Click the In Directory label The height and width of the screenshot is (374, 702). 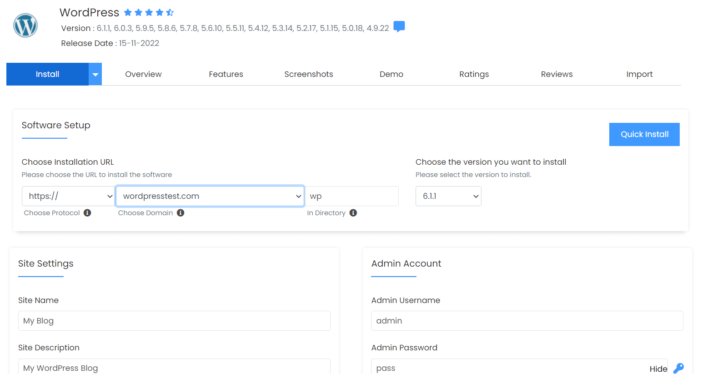coord(326,213)
